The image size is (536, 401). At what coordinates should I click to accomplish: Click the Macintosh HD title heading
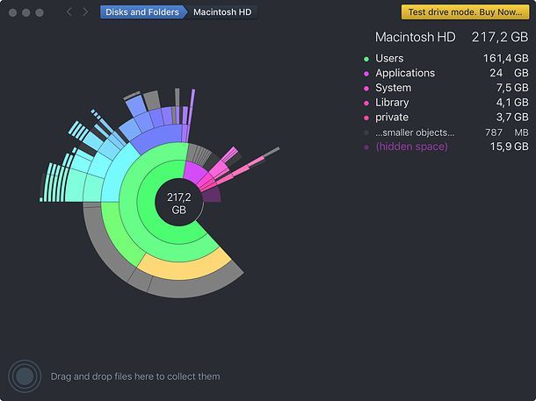coord(416,37)
